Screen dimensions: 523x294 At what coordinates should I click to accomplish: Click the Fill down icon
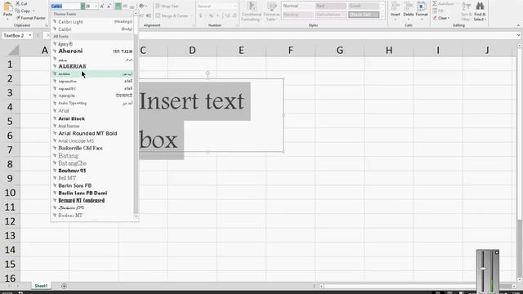pyautogui.click(x=435, y=11)
